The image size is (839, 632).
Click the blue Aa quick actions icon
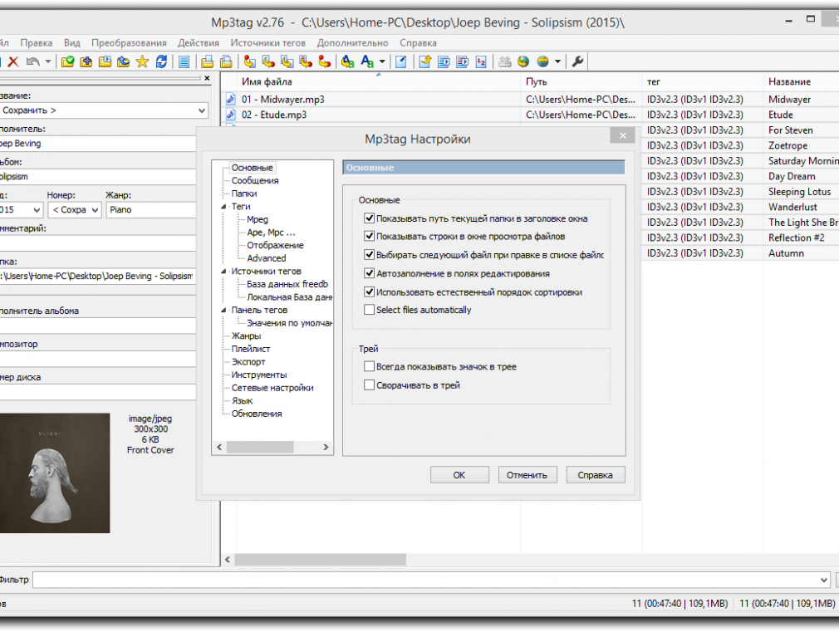(x=367, y=61)
